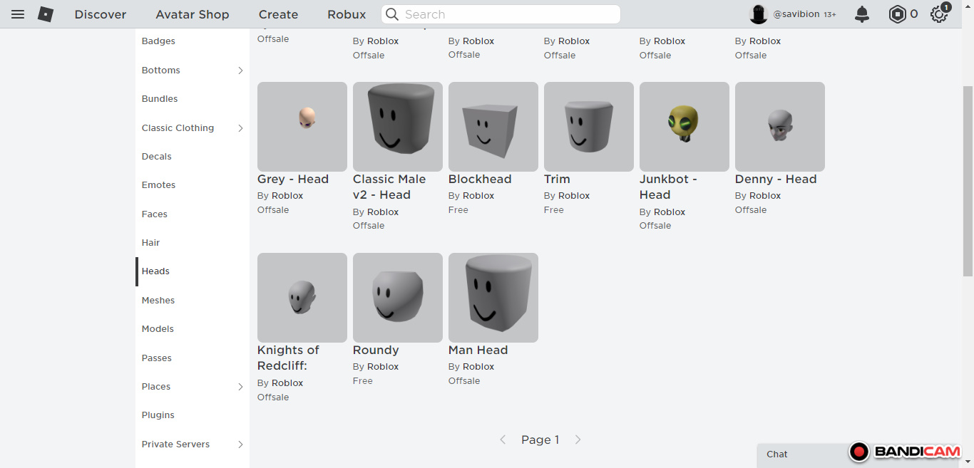Open the Blockhead item title link

(480, 180)
